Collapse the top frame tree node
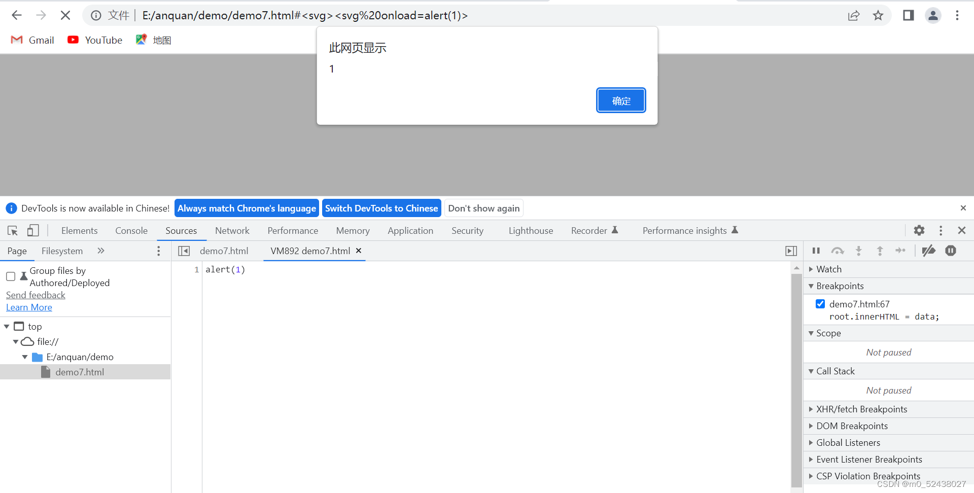Viewport: 974px width, 493px height. [7, 327]
